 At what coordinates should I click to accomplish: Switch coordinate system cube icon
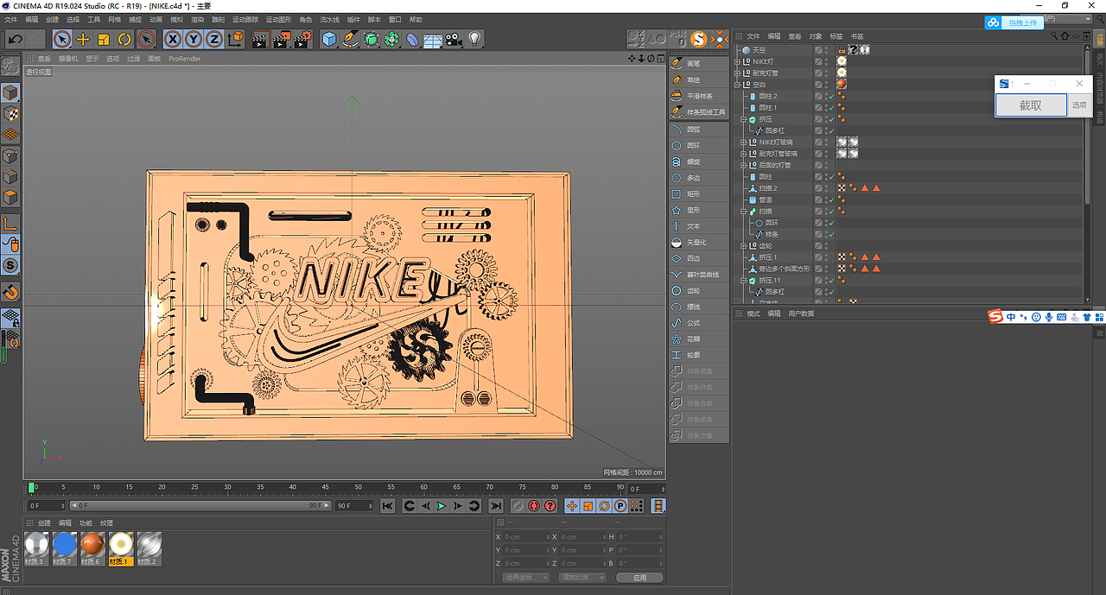[x=234, y=39]
